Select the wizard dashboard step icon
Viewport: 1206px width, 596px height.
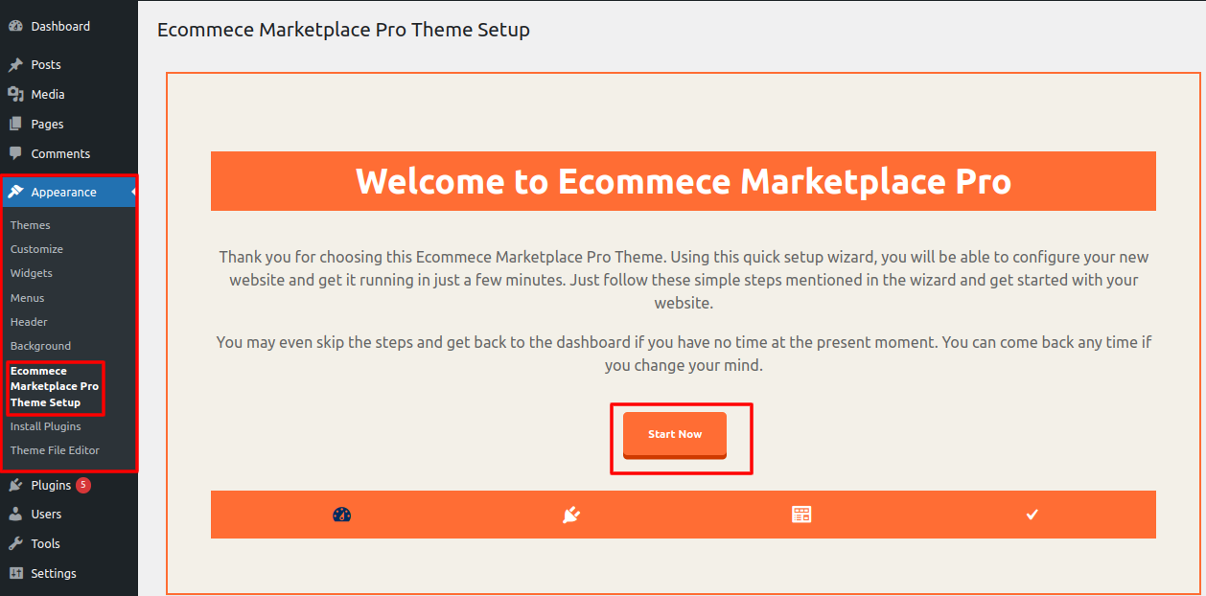tap(342, 515)
